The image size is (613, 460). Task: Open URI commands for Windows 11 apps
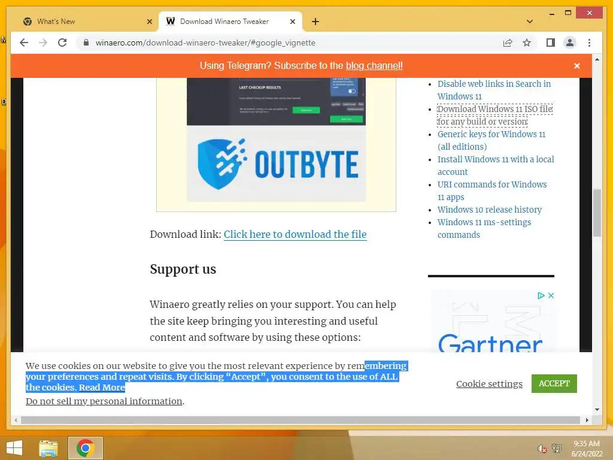(x=492, y=190)
